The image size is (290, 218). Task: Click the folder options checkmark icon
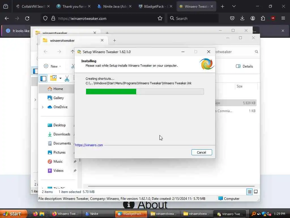click(x=54, y=78)
